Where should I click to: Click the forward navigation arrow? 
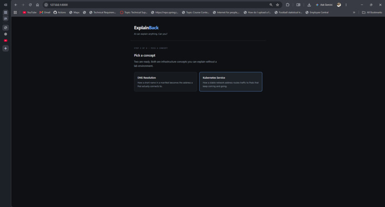click(x=23, y=5)
